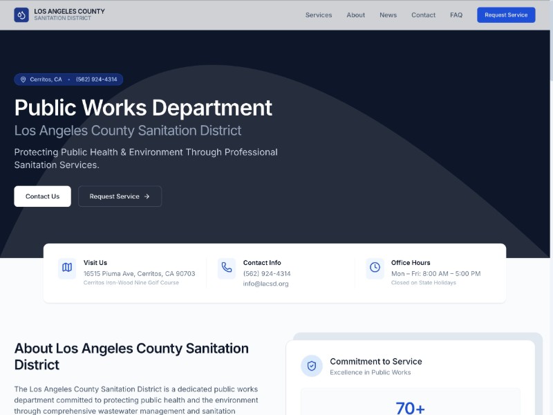This screenshot has width=553, height=415.
Task: Click the phone number under Contact Info
Action: tap(267, 274)
